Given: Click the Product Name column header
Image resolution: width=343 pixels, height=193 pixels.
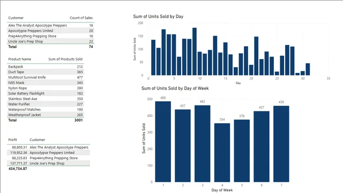Looking at the screenshot, I should [20, 59].
